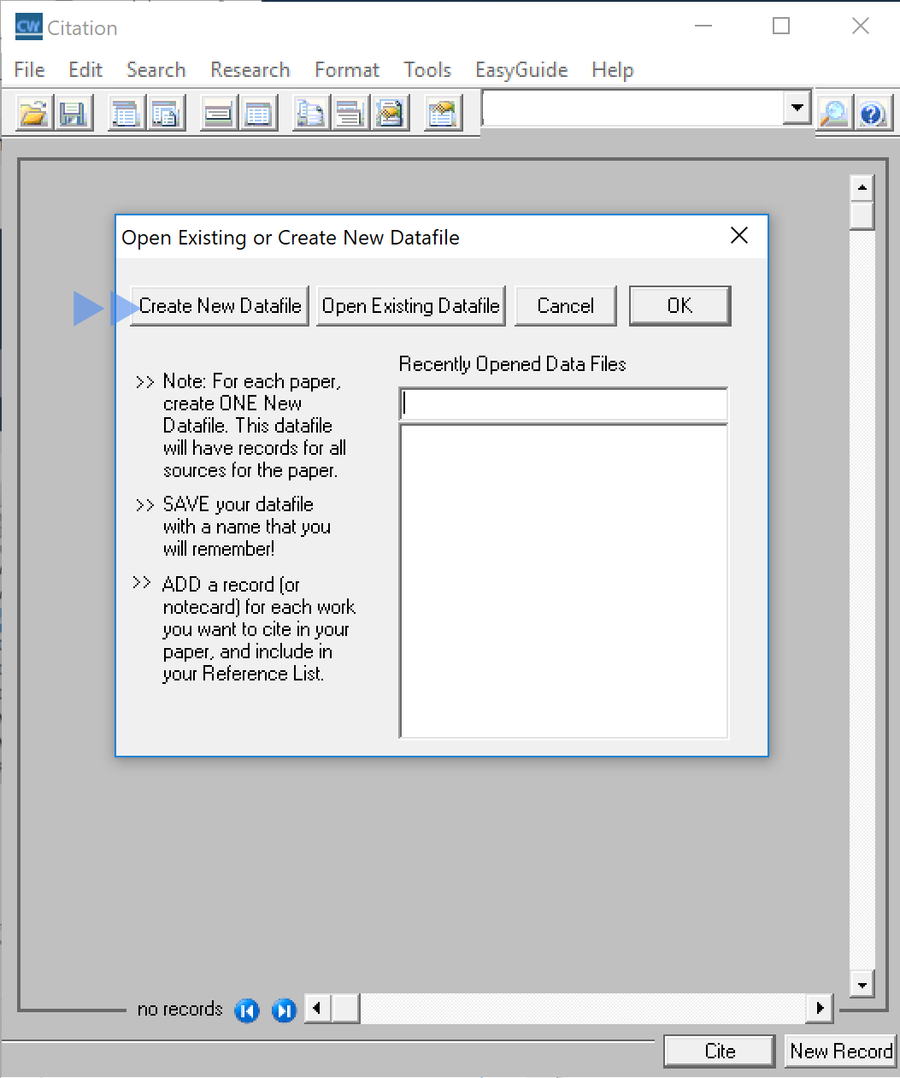Jump to first record navigation icon
Screen dimensions: 900x1078
[x=247, y=1010]
